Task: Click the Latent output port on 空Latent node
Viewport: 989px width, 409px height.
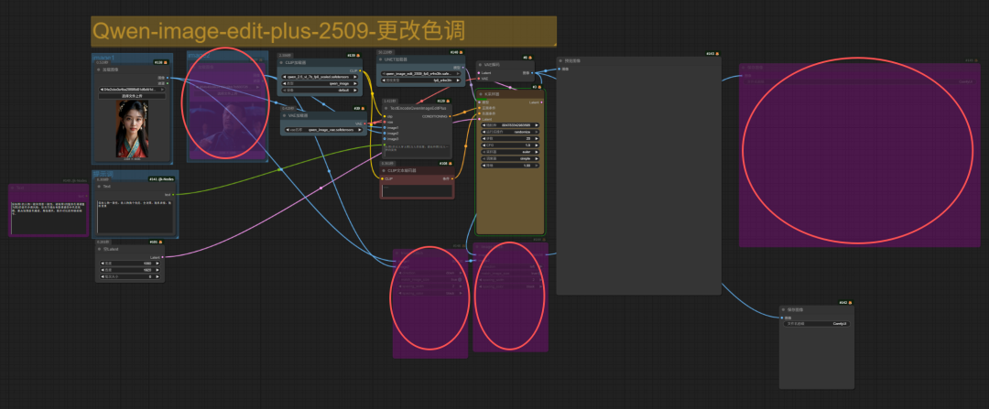Action: pos(163,257)
